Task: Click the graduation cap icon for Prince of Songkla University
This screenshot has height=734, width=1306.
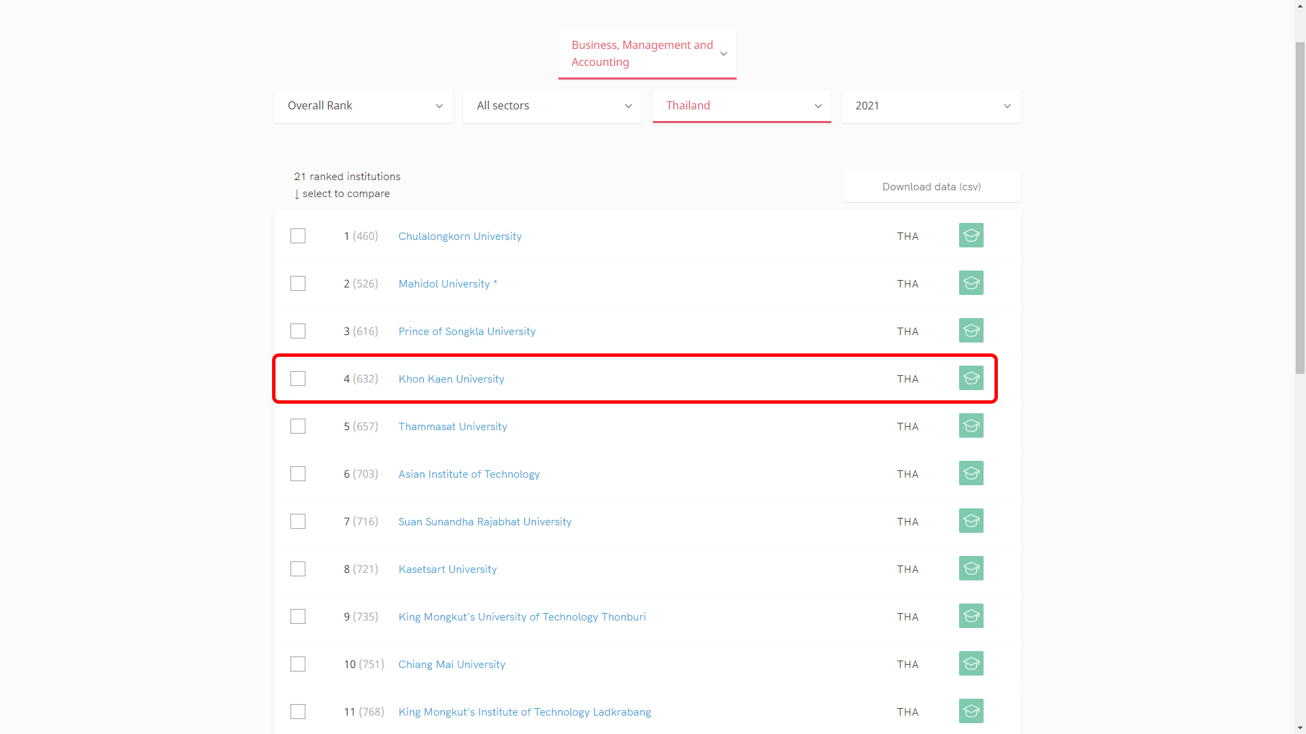Action: click(x=971, y=330)
